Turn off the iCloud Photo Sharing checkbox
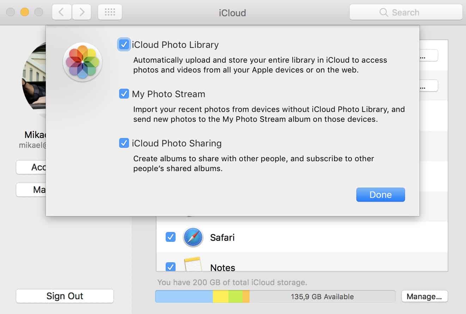466x314 pixels. click(x=124, y=143)
